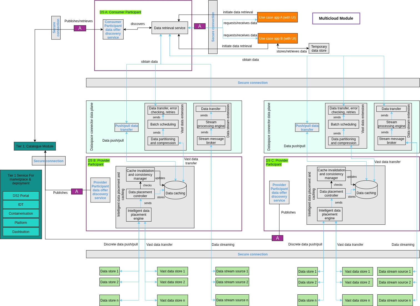
Task: Click the Tier 1: Catalogue Module box
Action: 35,146
